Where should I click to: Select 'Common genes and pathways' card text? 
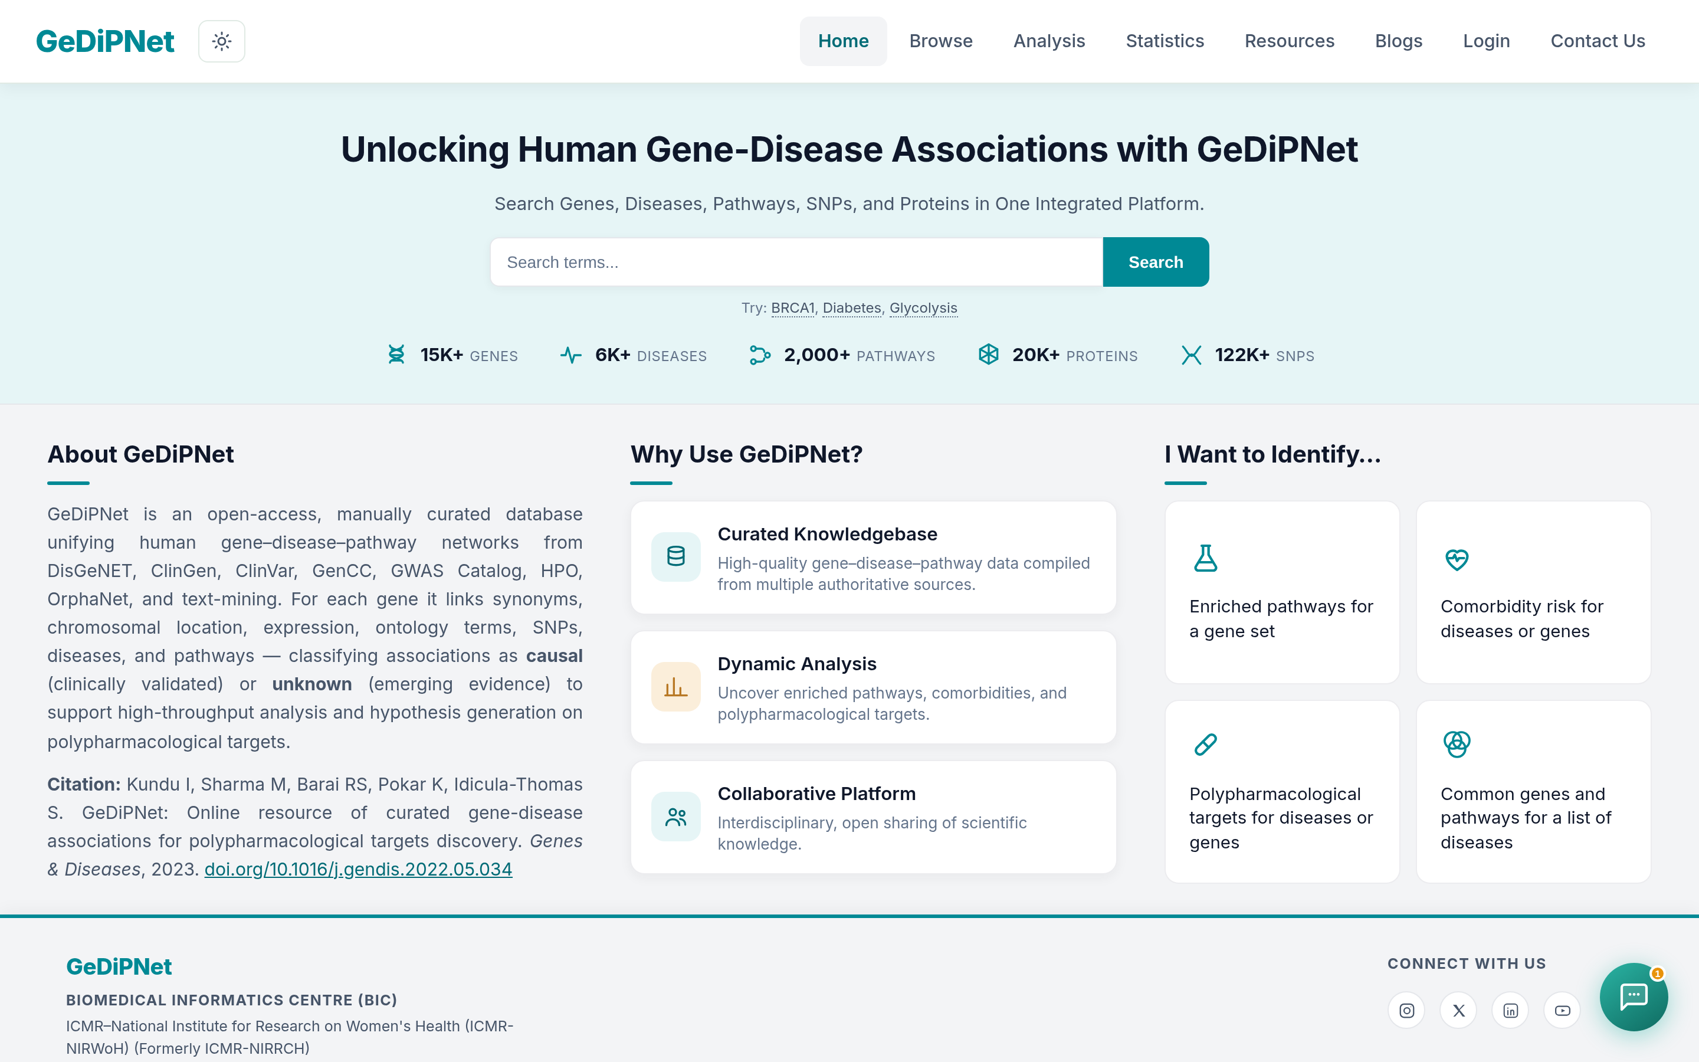(1526, 818)
